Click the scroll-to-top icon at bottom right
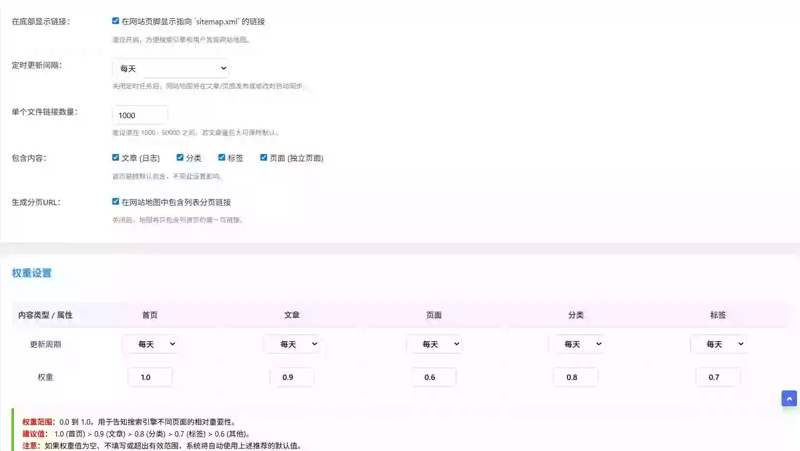The image size is (800, 451). pos(789,398)
